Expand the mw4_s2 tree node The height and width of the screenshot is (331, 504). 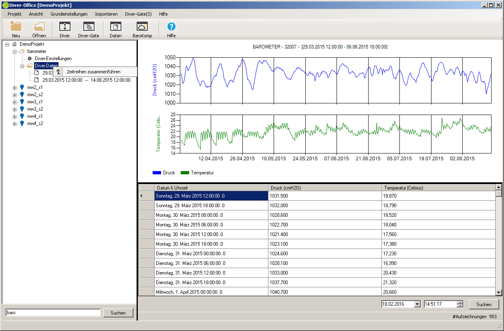pos(15,124)
